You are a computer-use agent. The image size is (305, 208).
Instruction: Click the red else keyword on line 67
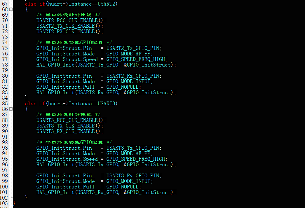[31, 4]
